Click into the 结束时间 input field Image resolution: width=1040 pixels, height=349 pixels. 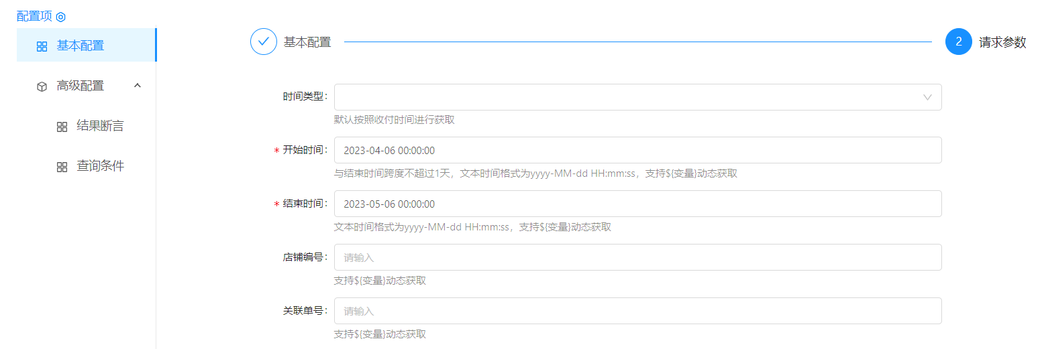click(x=637, y=204)
